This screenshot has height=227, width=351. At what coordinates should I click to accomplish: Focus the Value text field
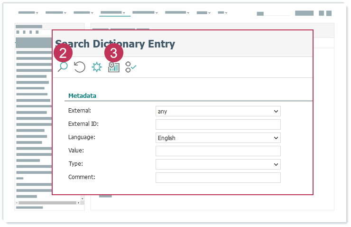pos(218,151)
